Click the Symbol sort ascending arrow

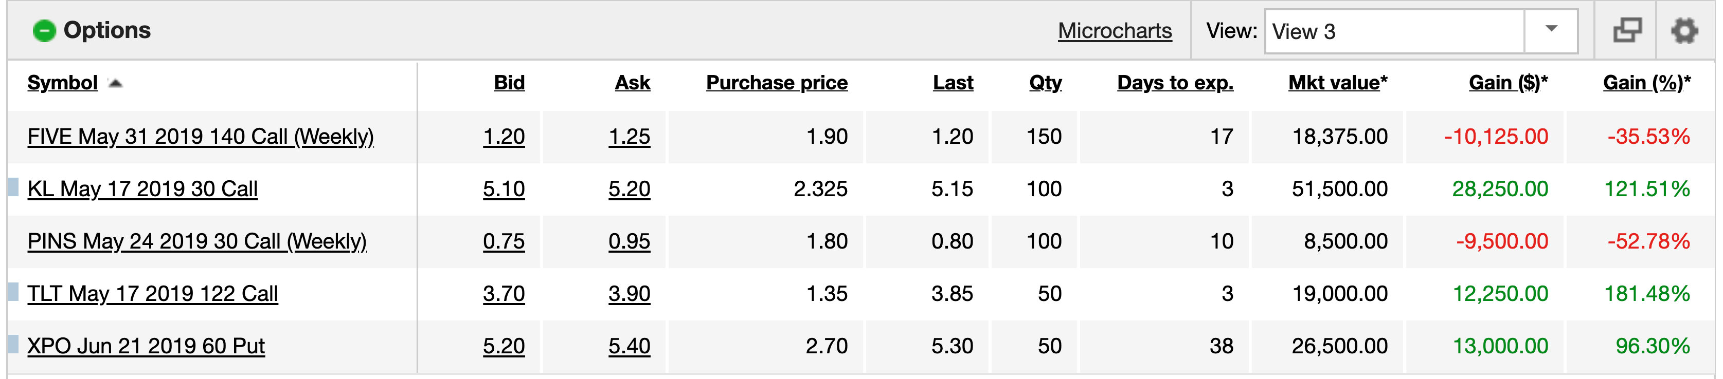coord(116,84)
